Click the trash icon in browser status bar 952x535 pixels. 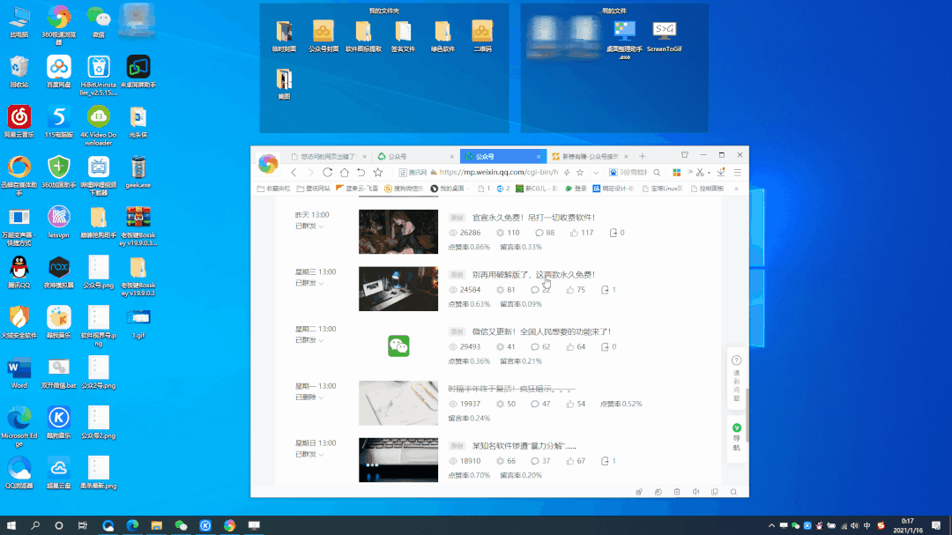tap(677, 492)
